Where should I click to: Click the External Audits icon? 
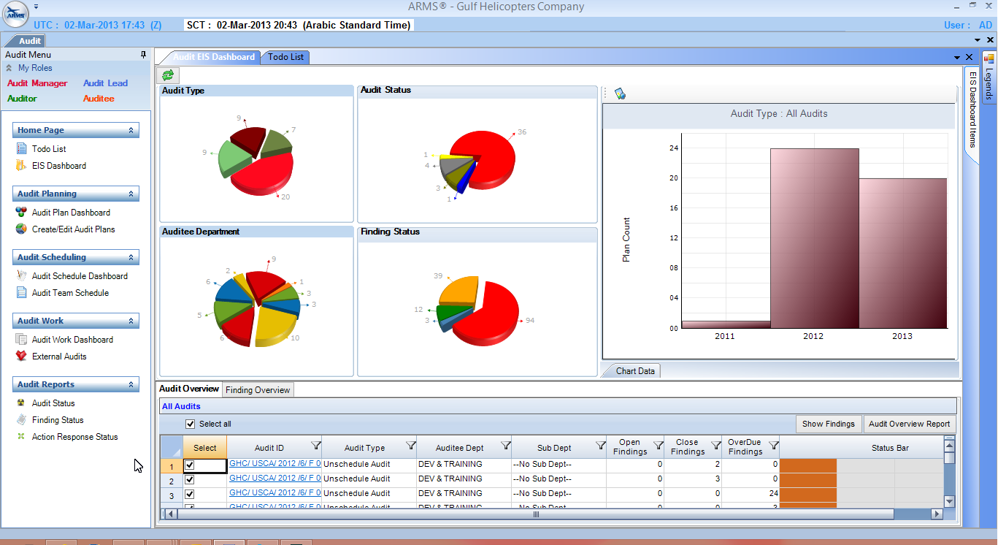(21, 357)
